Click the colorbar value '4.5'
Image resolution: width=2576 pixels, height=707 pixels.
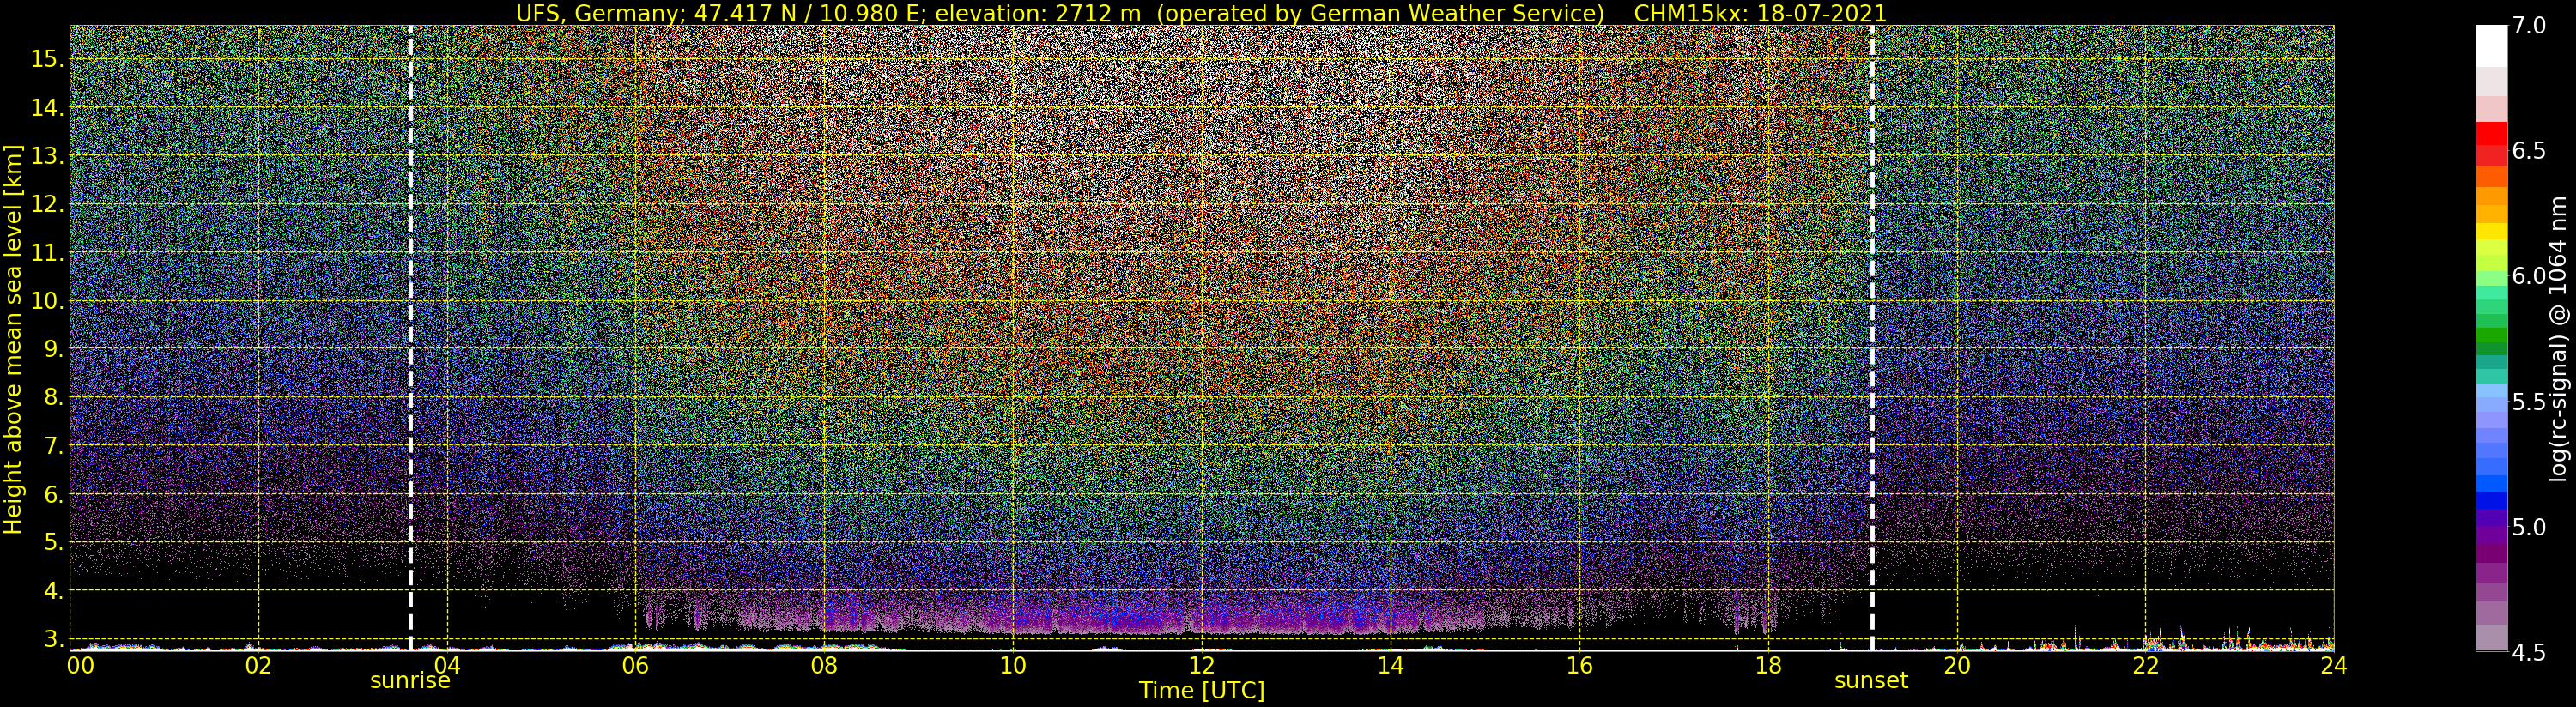pos(2528,653)
